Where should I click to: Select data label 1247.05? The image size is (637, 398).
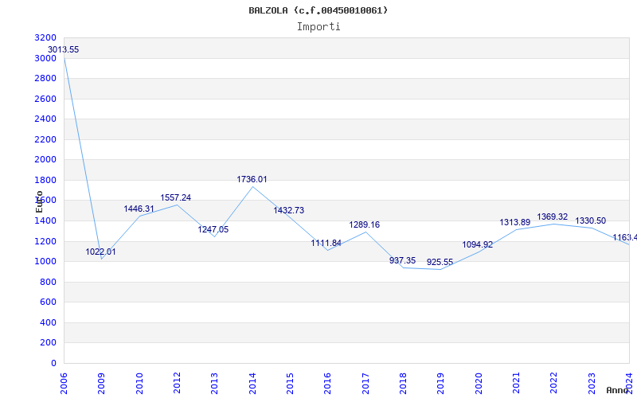point(213,229)
